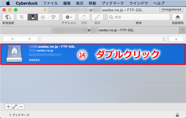186x118 pixels.
Task: Click the Unregistered button
Action: [171, 9]
